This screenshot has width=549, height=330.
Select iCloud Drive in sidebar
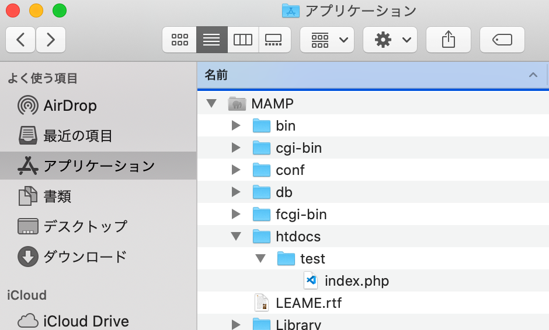point(85,321)
